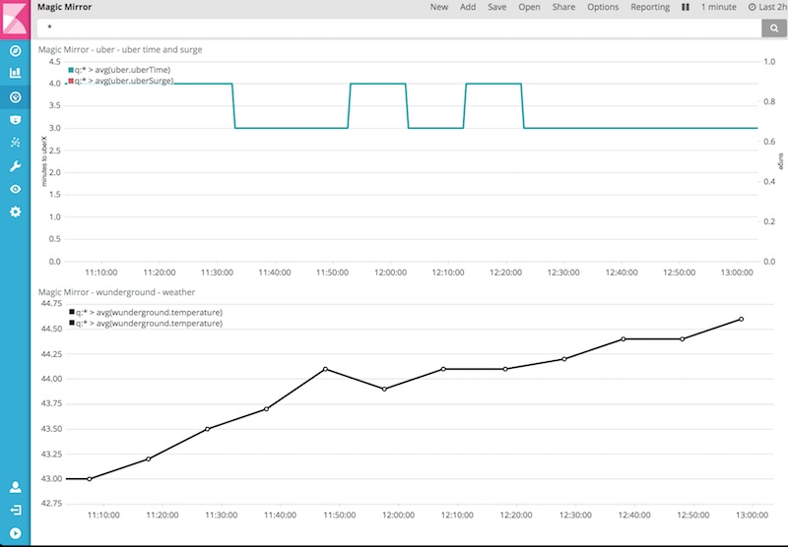Click Add in top menu
The width and height of the screenshot is (788, 547).
[468, 7]
